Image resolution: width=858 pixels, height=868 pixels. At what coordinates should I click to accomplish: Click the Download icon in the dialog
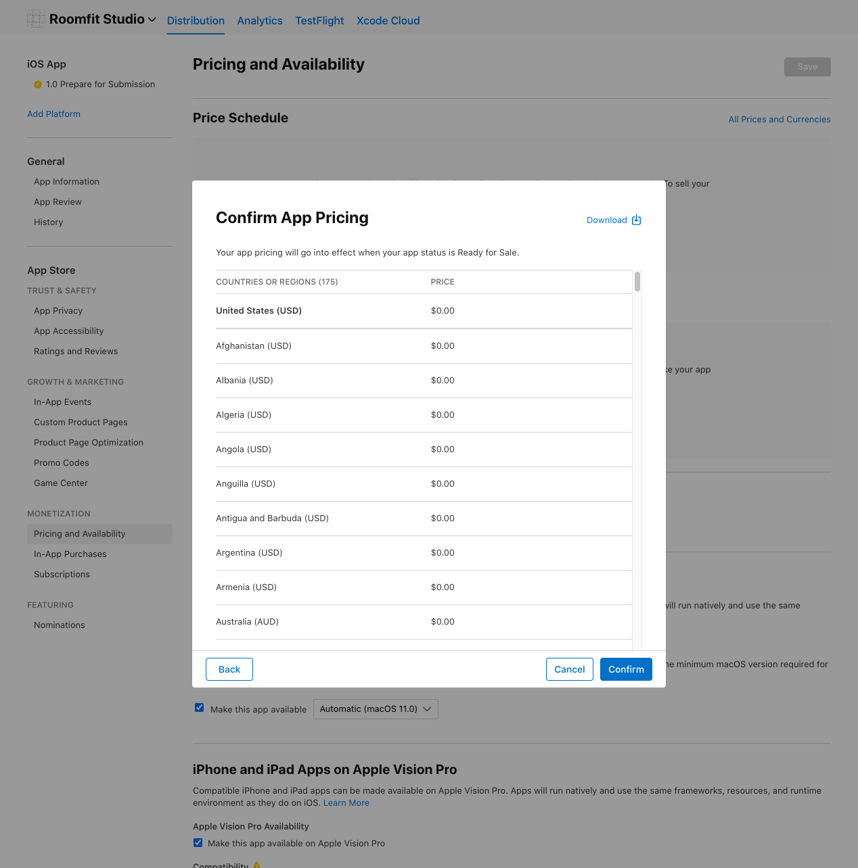(x=636, y=220)
